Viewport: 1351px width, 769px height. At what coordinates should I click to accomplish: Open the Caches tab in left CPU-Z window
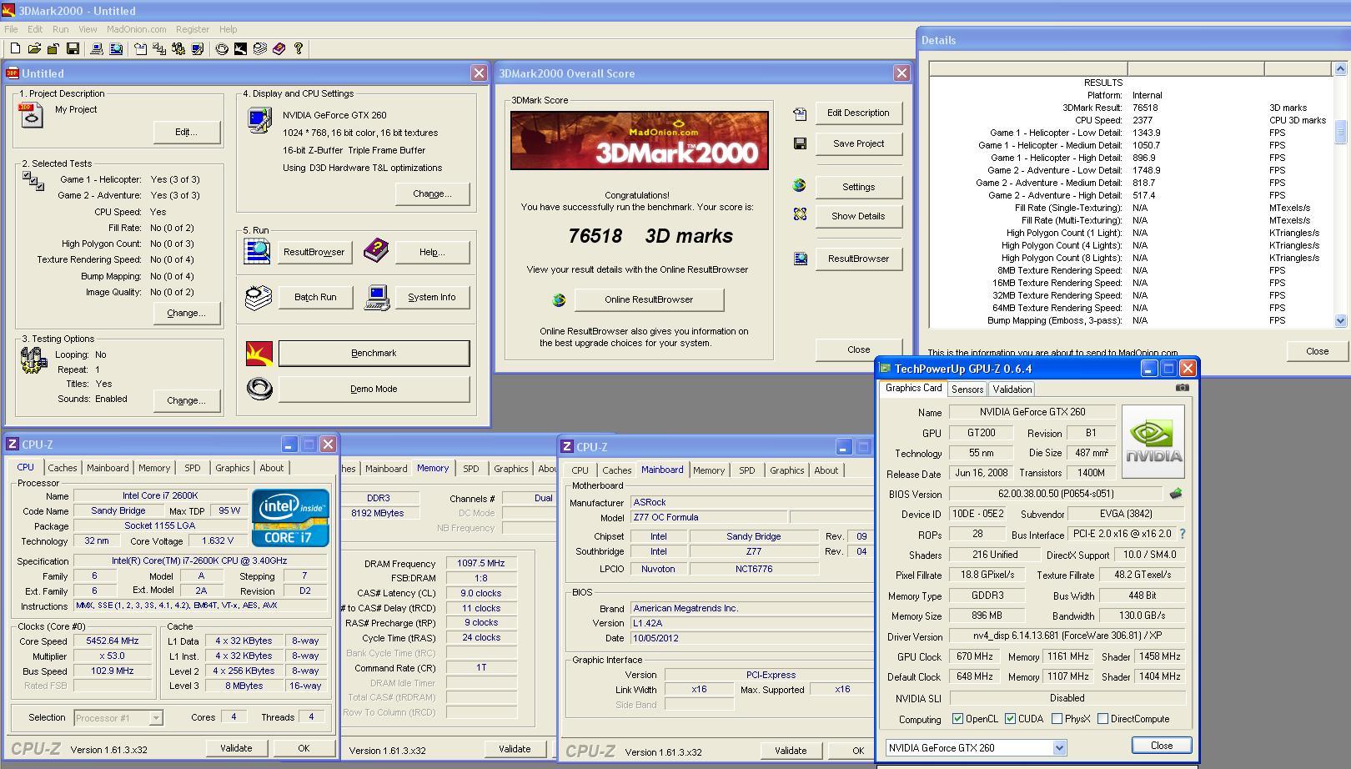[x=62, y=468]
